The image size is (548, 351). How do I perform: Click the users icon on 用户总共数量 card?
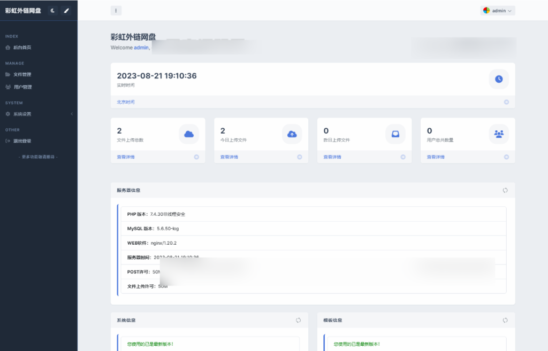(x=499, y=134)
